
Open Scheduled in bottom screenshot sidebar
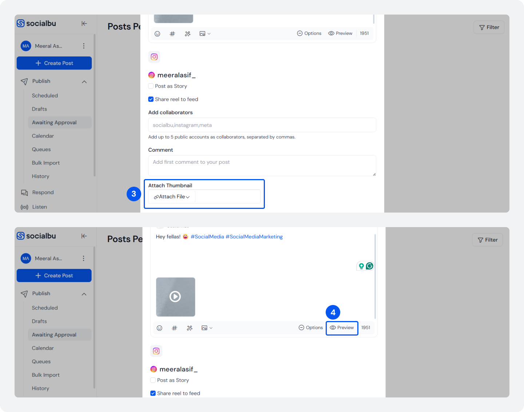45,308
